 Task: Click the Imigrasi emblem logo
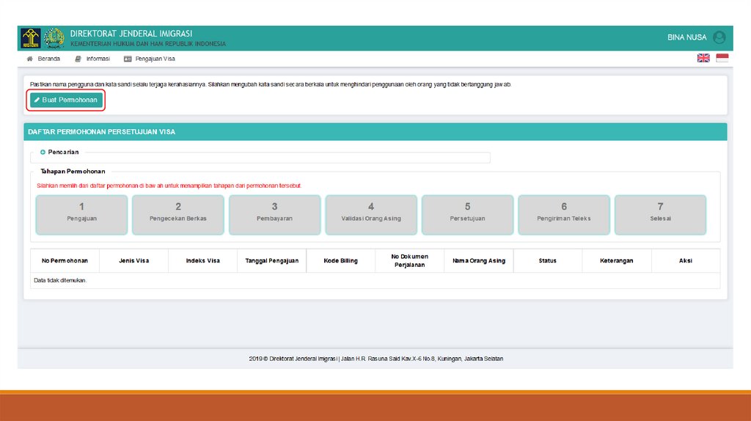coord(54,38)
